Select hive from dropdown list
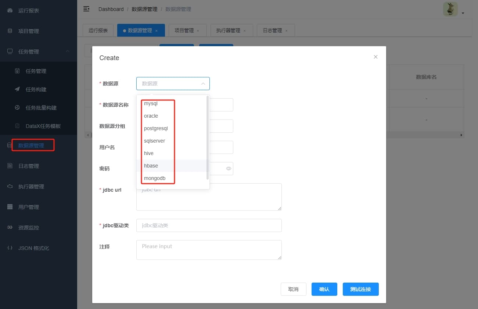Image resolution: width=478 pixels, height=309 pixels. point(172,153)
